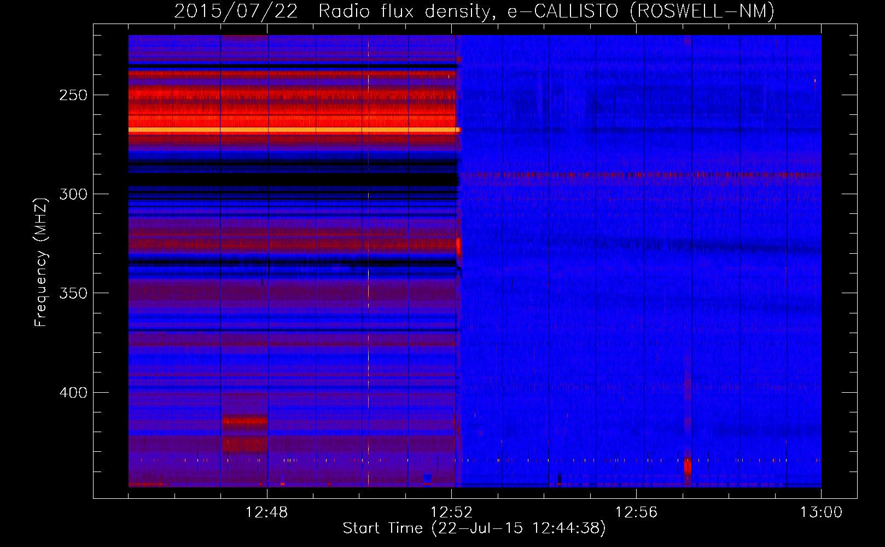Click the red burst at 12:52 near 325 MHz
Viewport: 885px width, 547px height.
[x=458, y=246]
